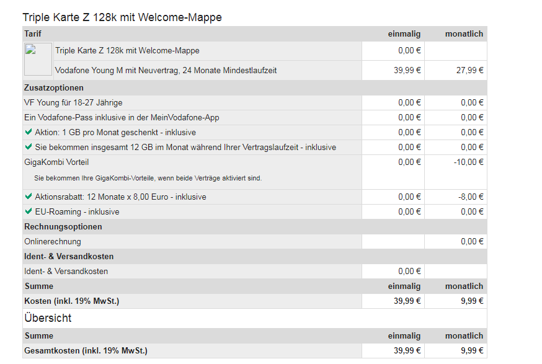Screen dimensions: 542x364
Task: Click the Kosten (inkl. 19% MwSt.) label
Action: point(71,301)
